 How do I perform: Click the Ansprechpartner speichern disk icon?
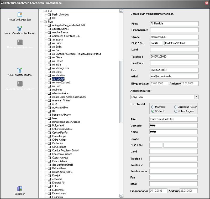20,84
